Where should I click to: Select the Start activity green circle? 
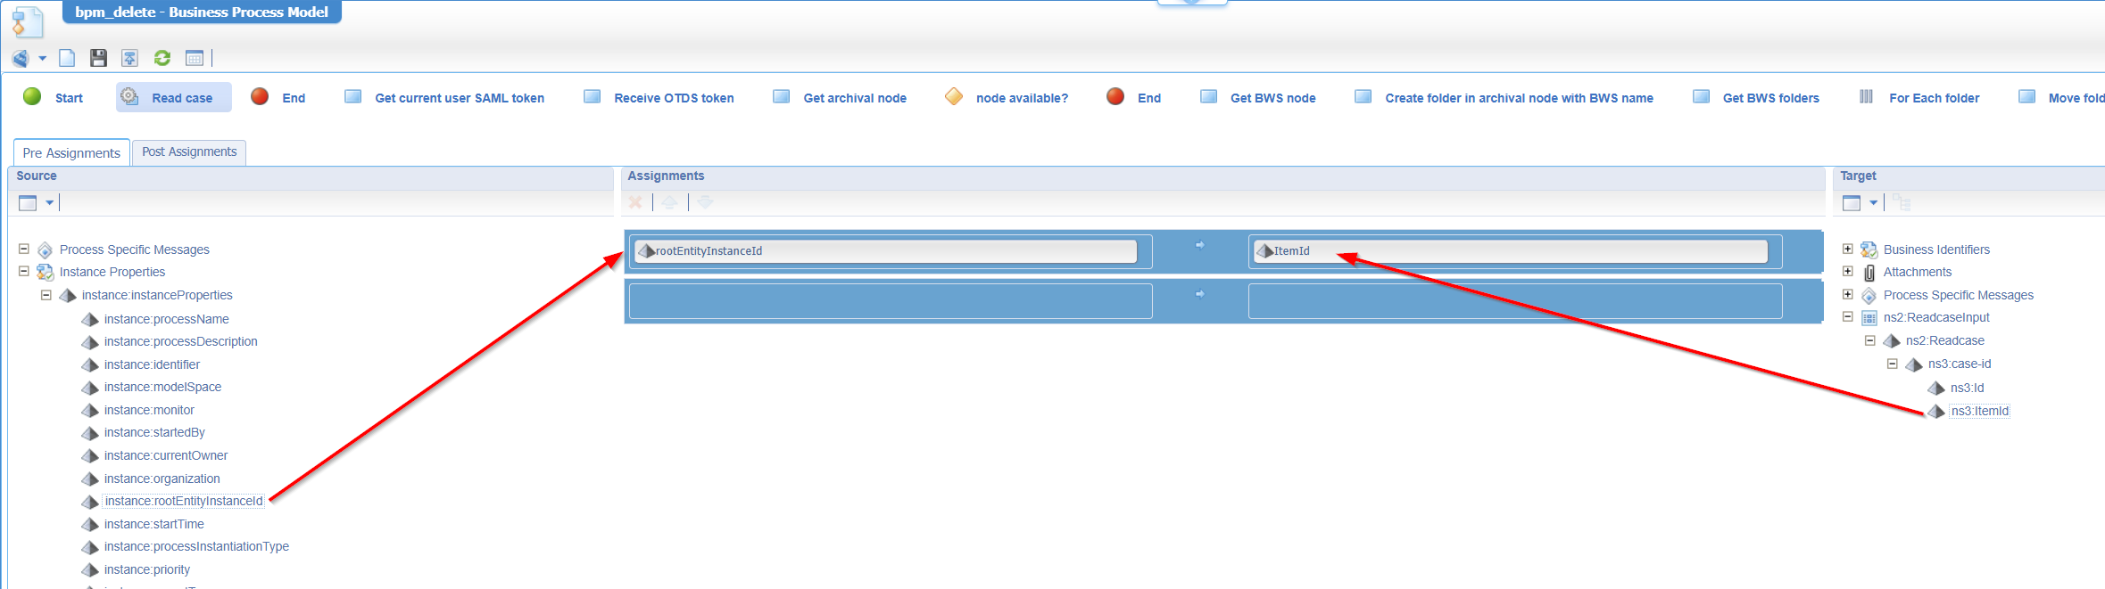tap(32, 96)
